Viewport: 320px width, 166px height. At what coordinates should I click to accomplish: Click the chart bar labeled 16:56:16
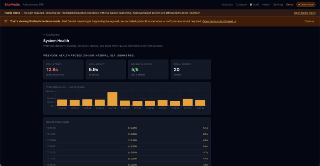125,103
